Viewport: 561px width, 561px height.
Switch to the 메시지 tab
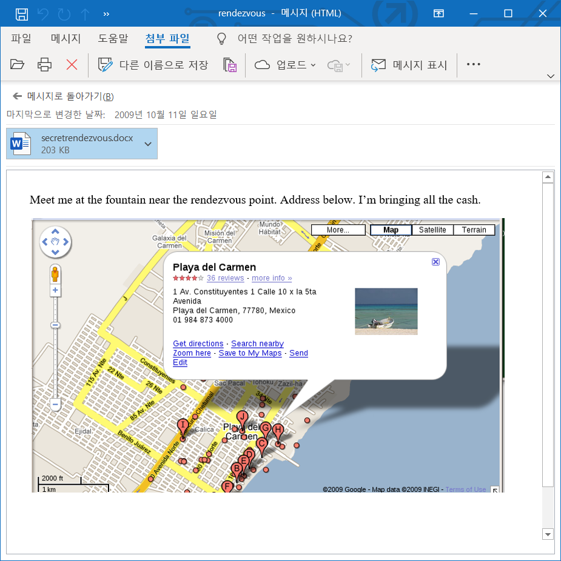coord(66,38)
